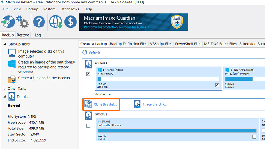Click the GPT Disk 2 label
265x149 pixels.
[x=101, y=114]
